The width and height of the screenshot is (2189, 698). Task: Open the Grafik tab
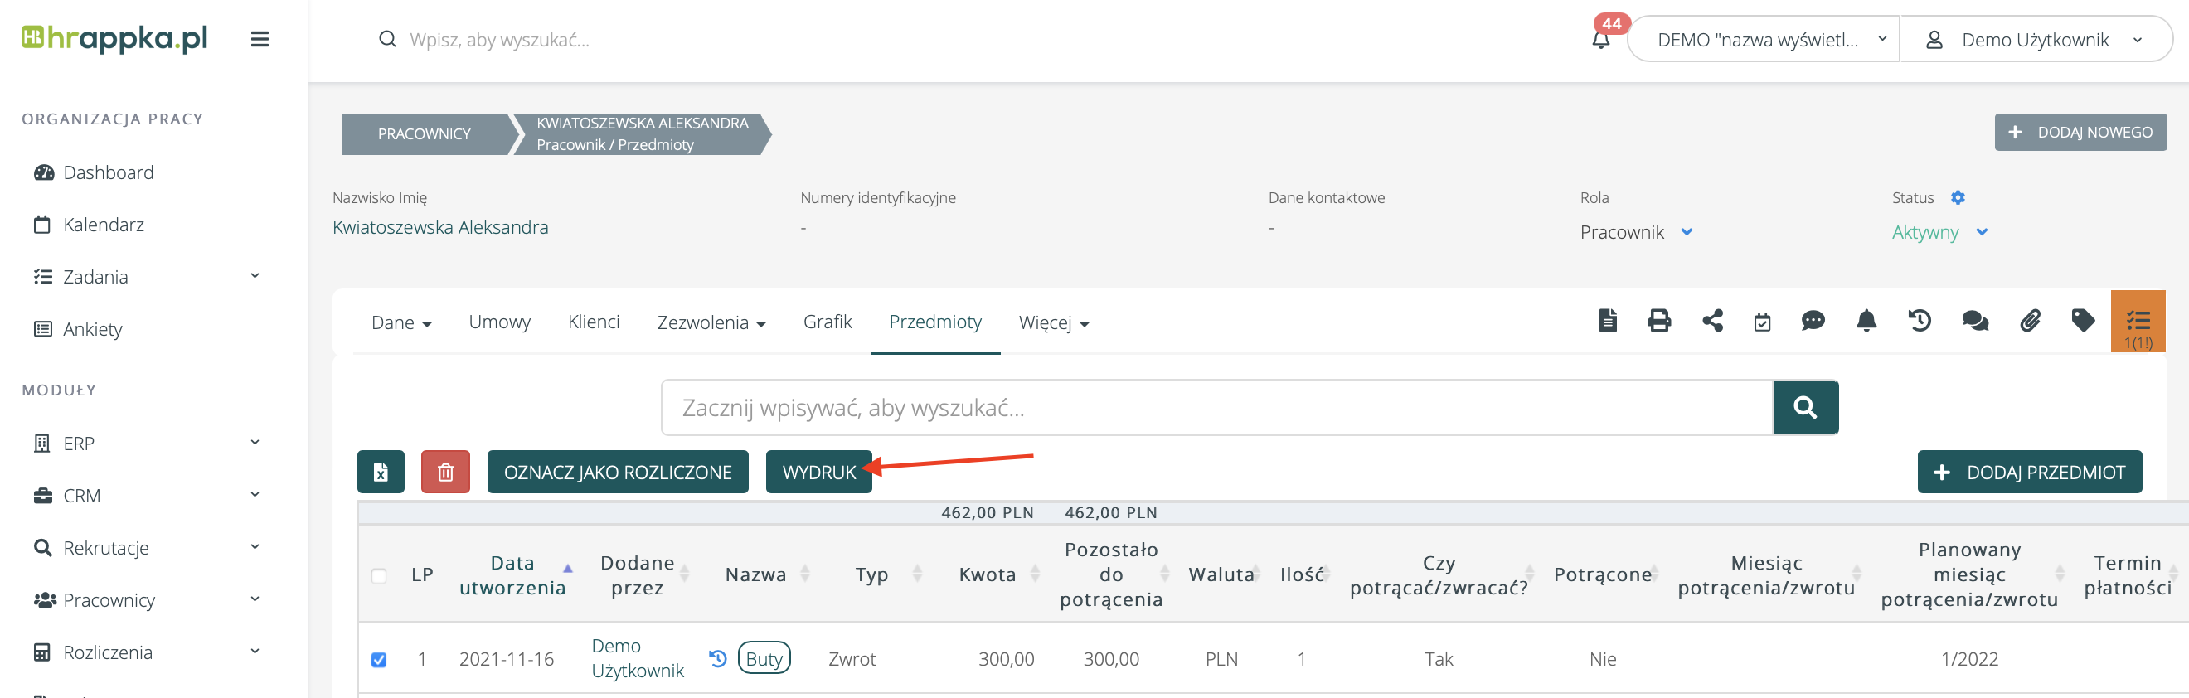tap(827, 322)
